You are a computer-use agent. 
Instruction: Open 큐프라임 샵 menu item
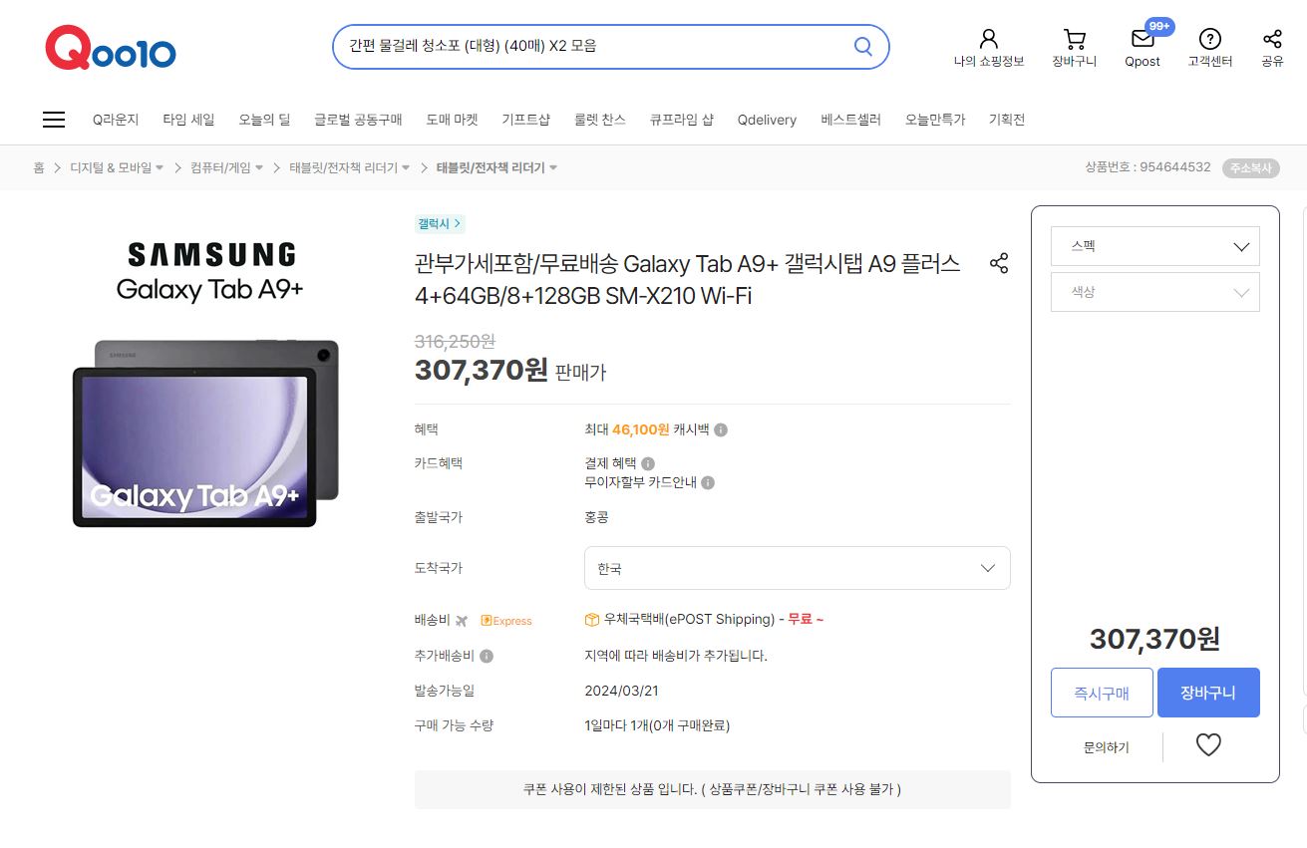(x=681, y=120)
